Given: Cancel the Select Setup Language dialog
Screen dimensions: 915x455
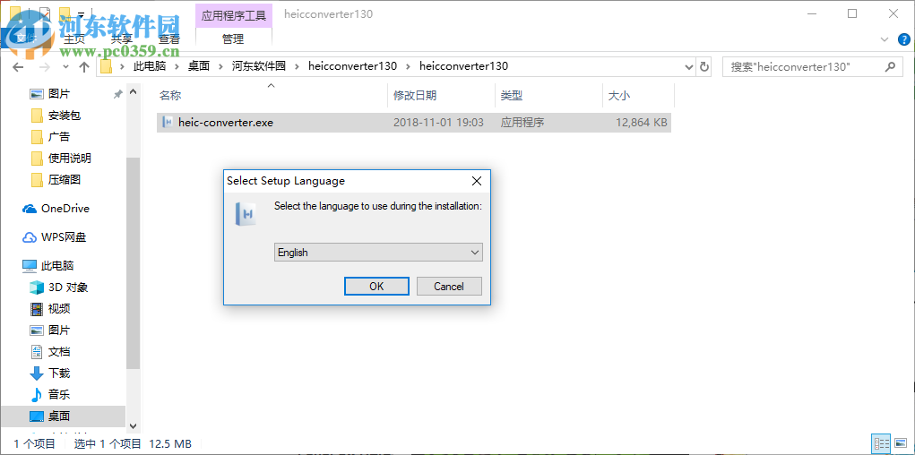Looking at the screenshot, I should coord(449,287).
